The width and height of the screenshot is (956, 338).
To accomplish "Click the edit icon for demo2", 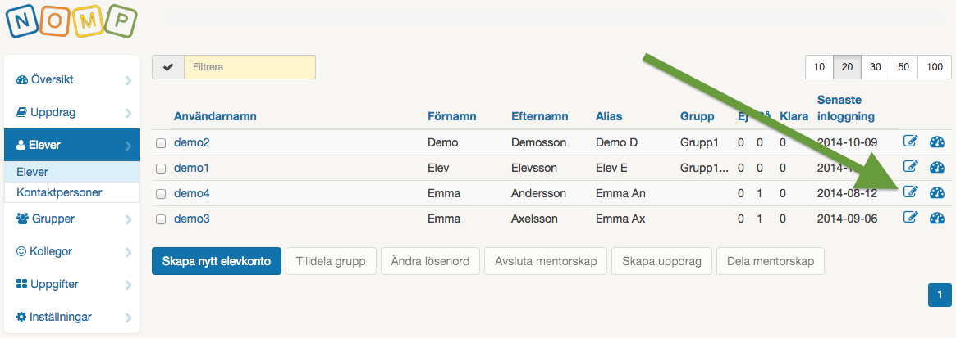I will point(910,142).
